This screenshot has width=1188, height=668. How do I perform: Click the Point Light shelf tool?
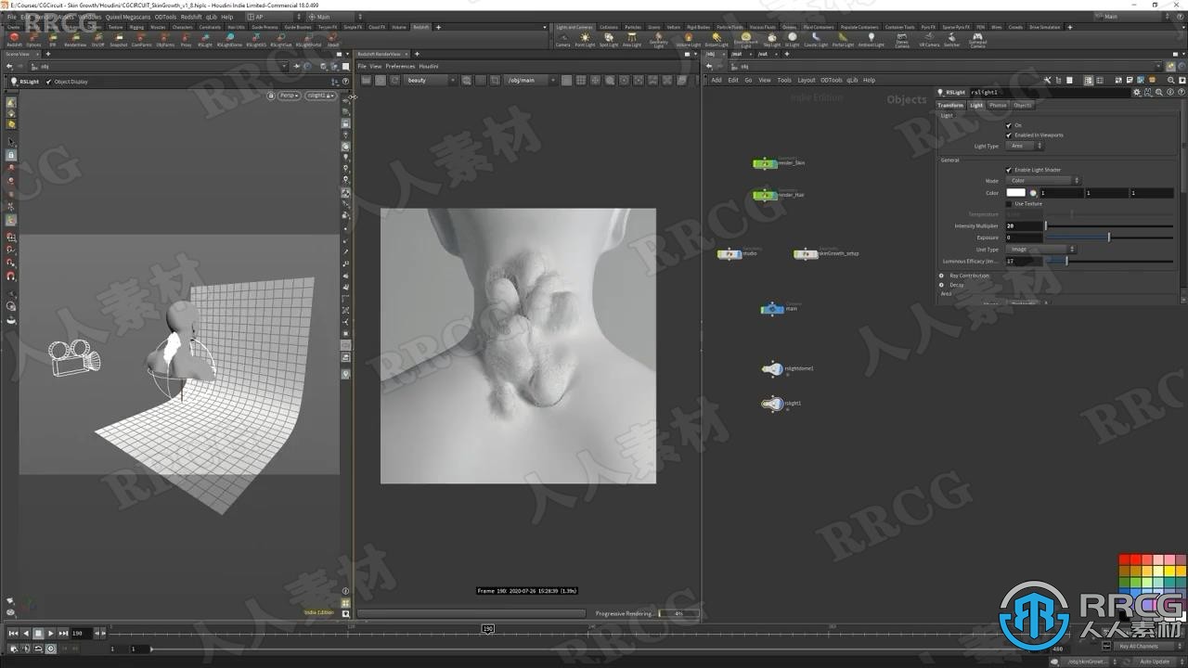(585, 40)
